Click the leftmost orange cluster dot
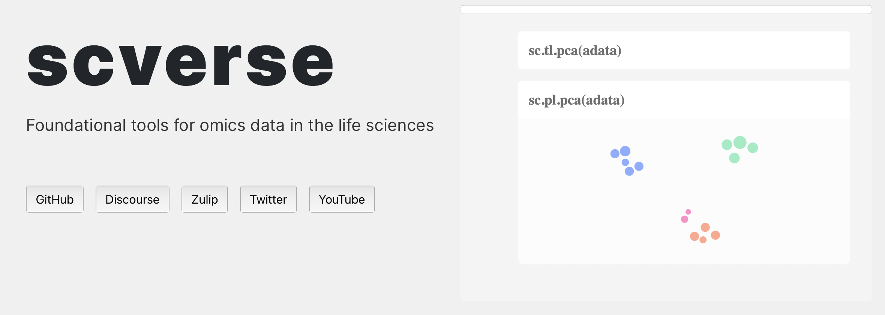This screenshot has height=315, width=885. (x=694, y=236)
